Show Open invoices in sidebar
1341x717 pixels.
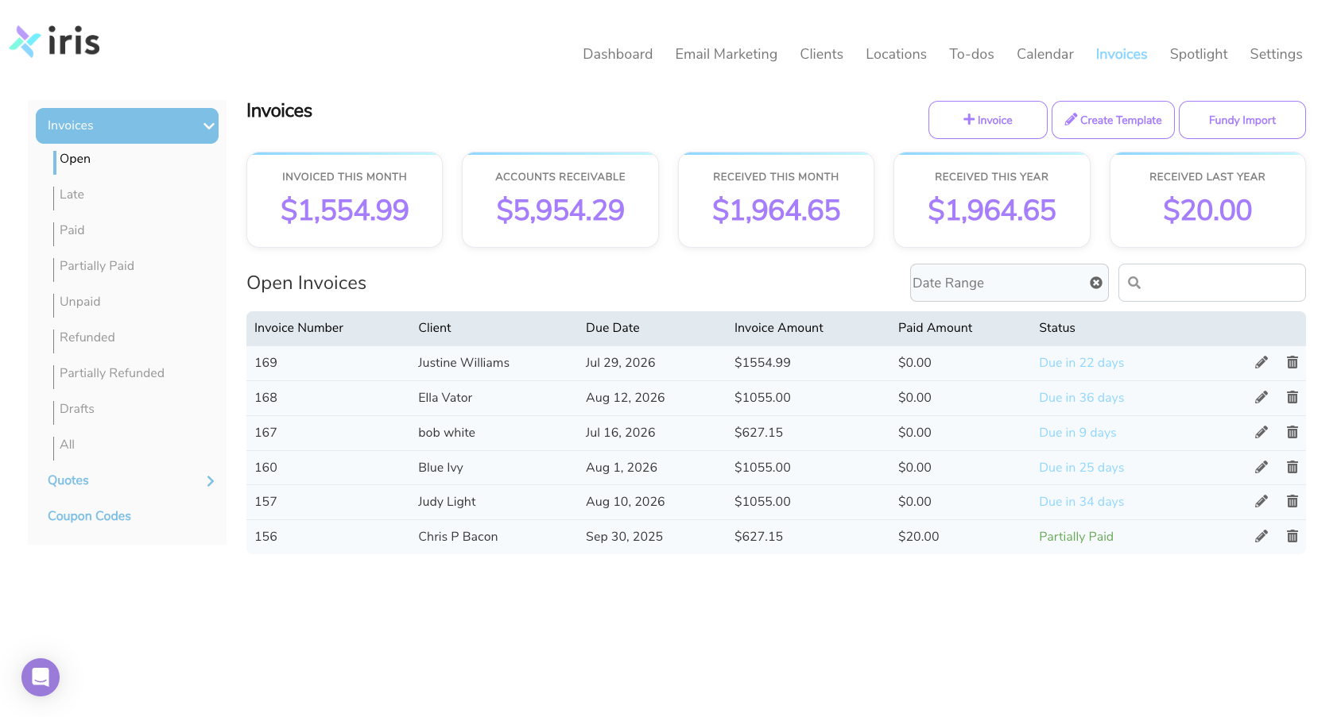click(76, 159)
